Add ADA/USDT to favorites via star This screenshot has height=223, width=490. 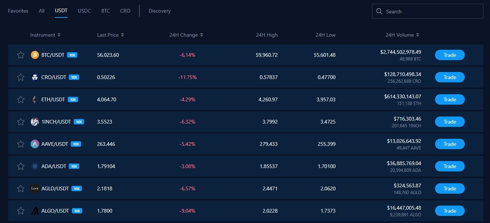pyautogui.click(x=21, y=166)
